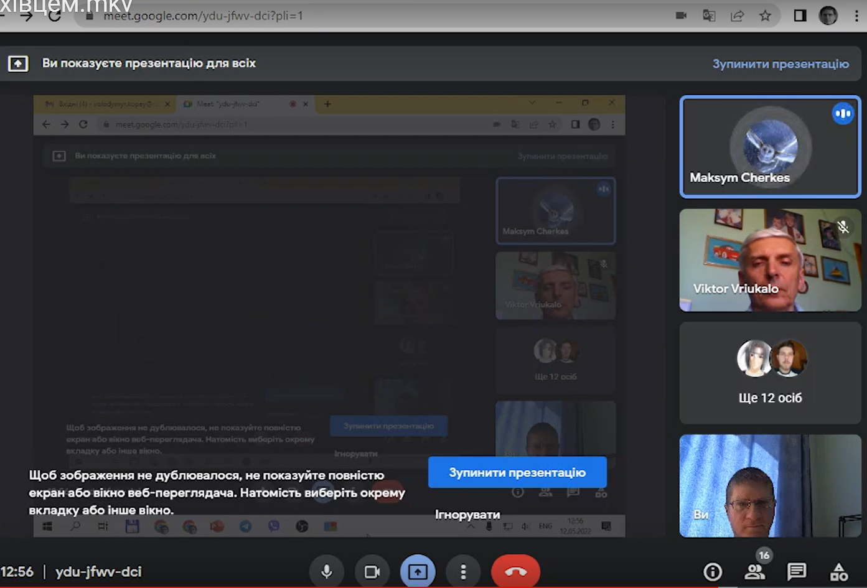Bookmark the page with the star icon
The width and height of the screenshot is (867, 588).
[x=766, y=16]
